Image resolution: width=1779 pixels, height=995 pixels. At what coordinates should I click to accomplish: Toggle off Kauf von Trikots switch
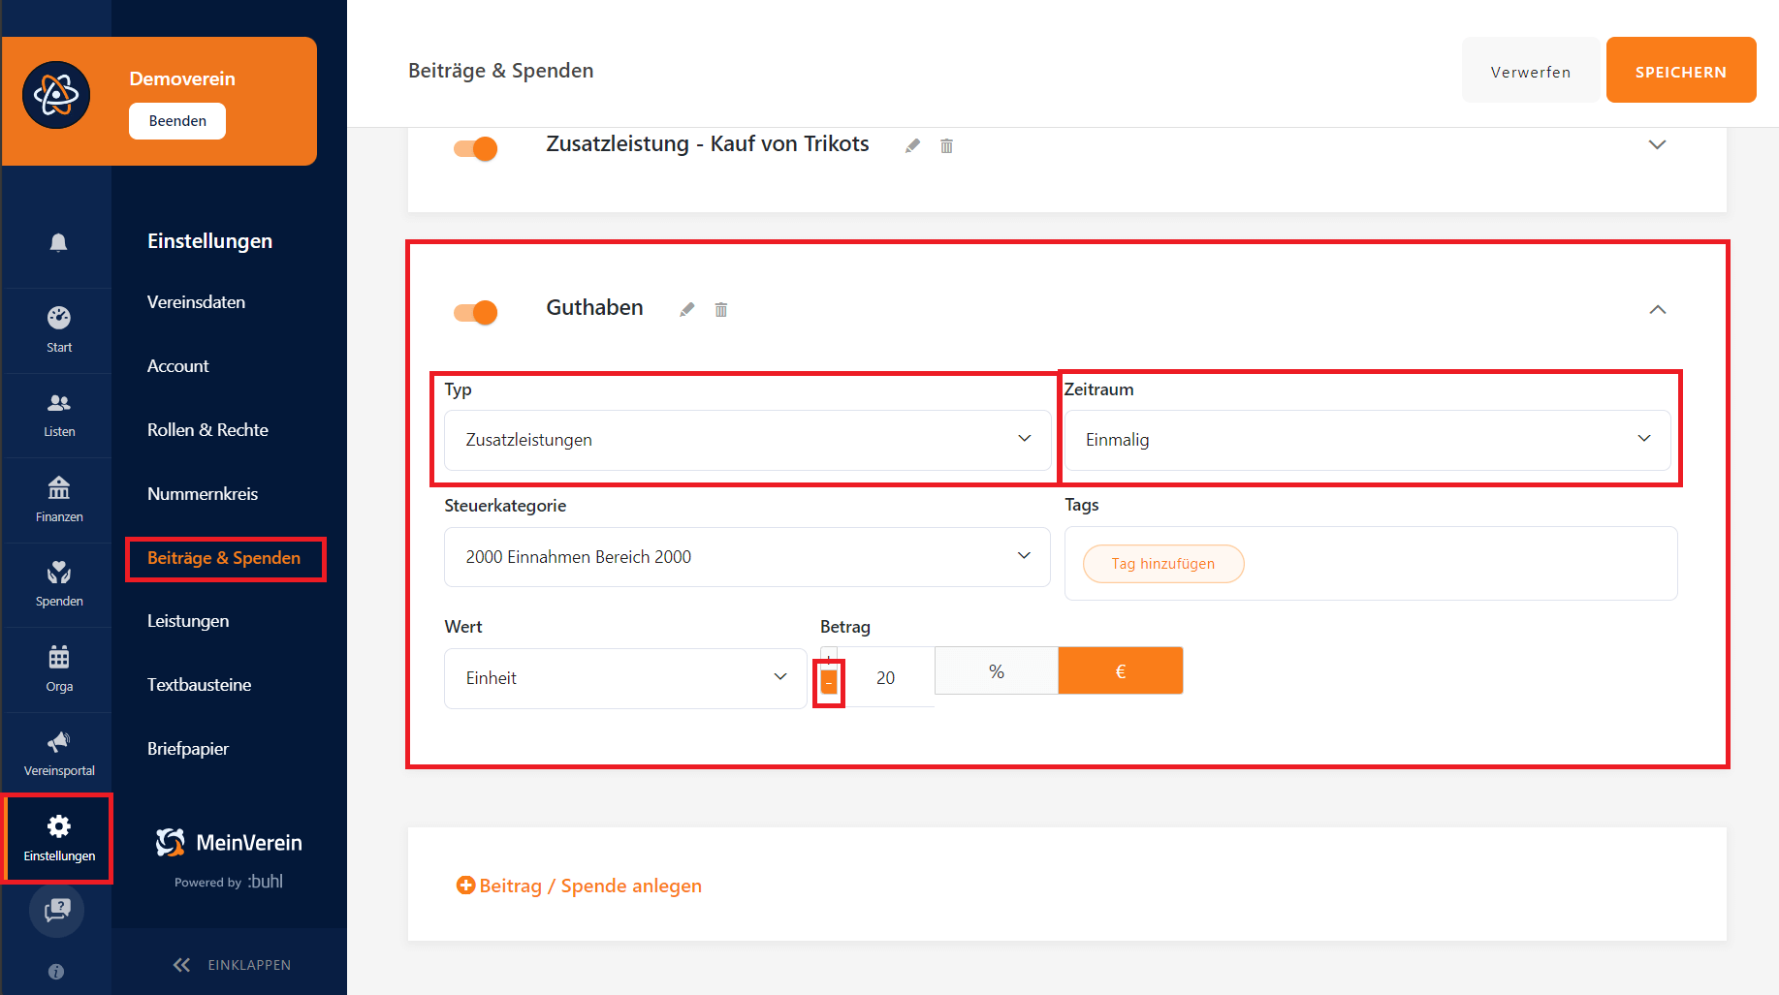point(475,148)
